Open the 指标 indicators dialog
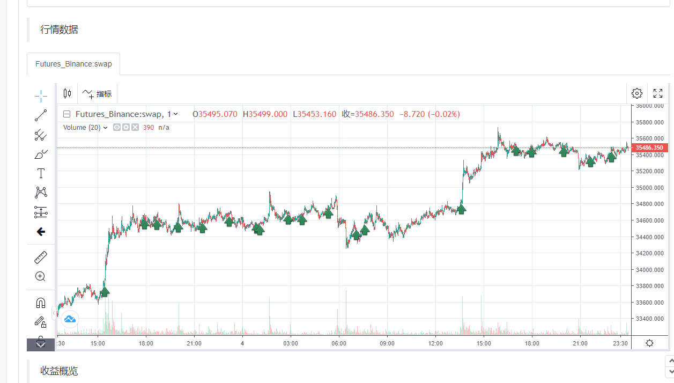Viewport: 674px width, 383px height. 97,93
